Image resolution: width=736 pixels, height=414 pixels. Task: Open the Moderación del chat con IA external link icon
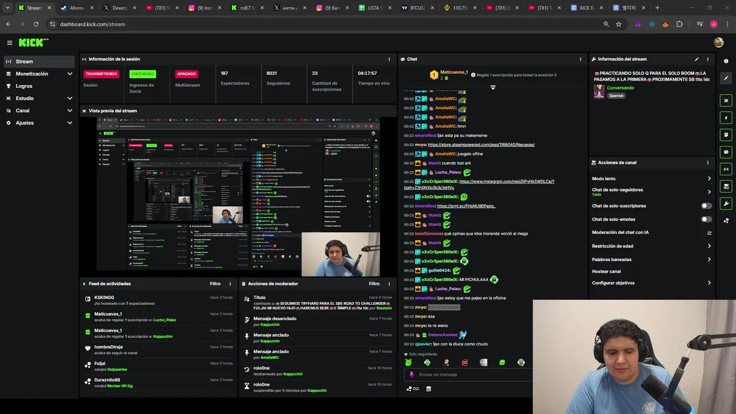709,233
